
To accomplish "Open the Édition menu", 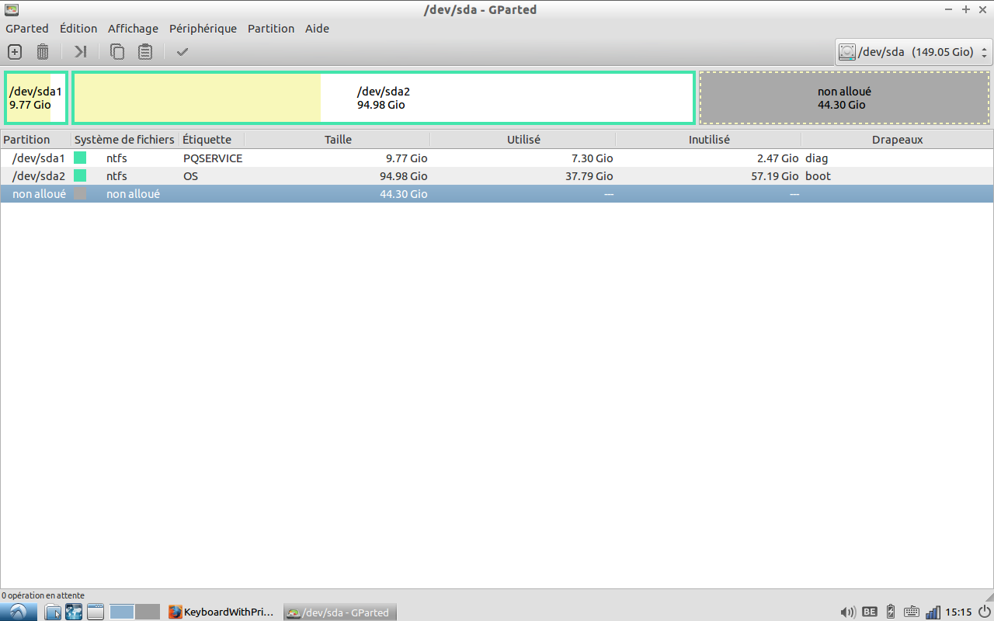I will point(78,29).
